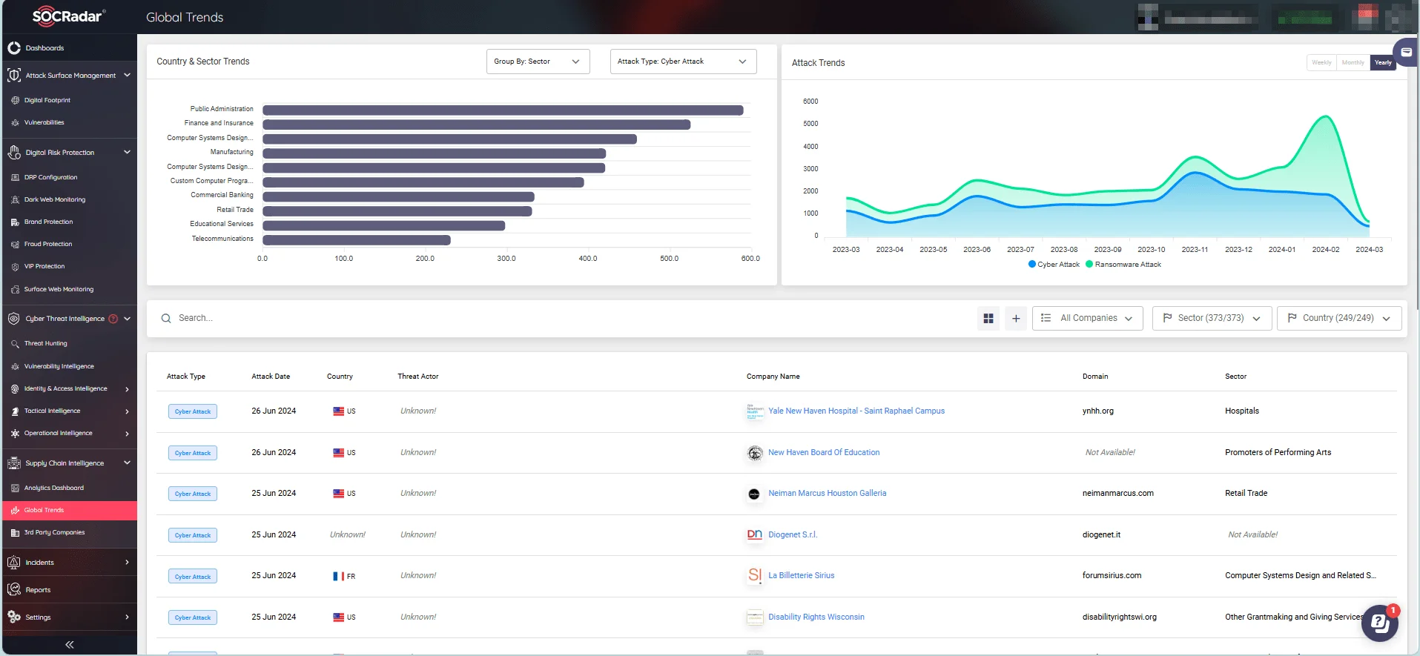The image size is (1420, 656).
Task: Switch Attack Trends to Monthly
Action: point(1353,63)
